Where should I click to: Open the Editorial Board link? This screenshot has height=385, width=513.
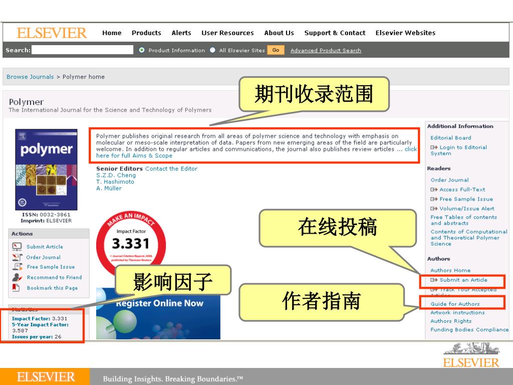point(451,138)
